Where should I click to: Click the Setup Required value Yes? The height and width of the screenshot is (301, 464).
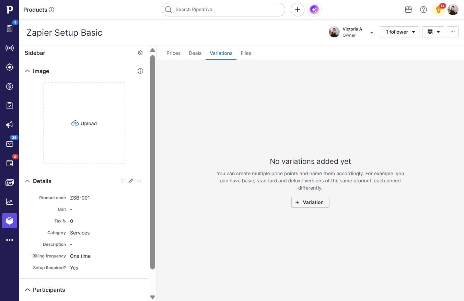pyautogui.click(x=74, y=268)
